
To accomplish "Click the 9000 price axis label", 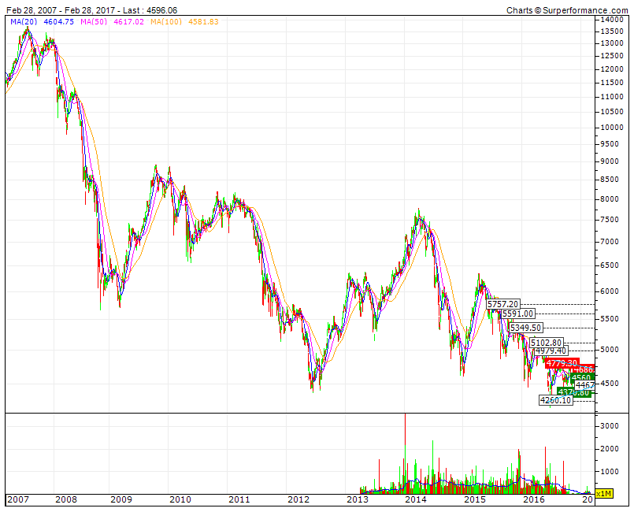I will pyautogui.click(x=610, y=161).
